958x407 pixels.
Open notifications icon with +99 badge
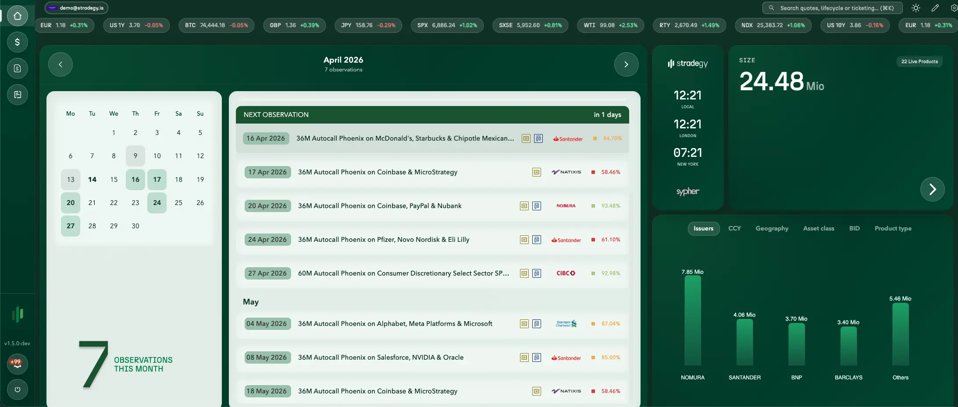pos(17,364)
